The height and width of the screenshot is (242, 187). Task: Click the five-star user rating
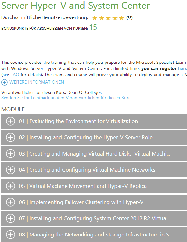click(x=108, y=18)
